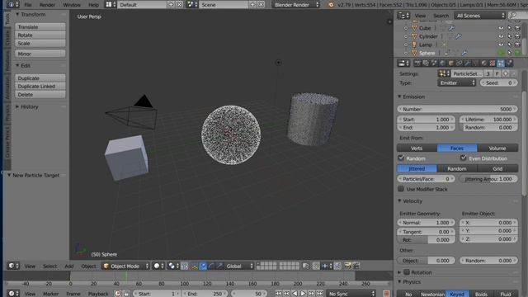Click the snap magnet icon in 3D header
Viewport: 528px width, 297px height.
316,266
